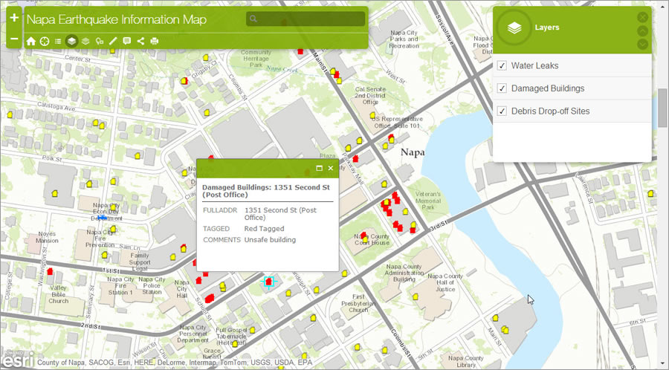Open the share map icon
The height and width of the screenshot is (370, 669).
[140, 41]
